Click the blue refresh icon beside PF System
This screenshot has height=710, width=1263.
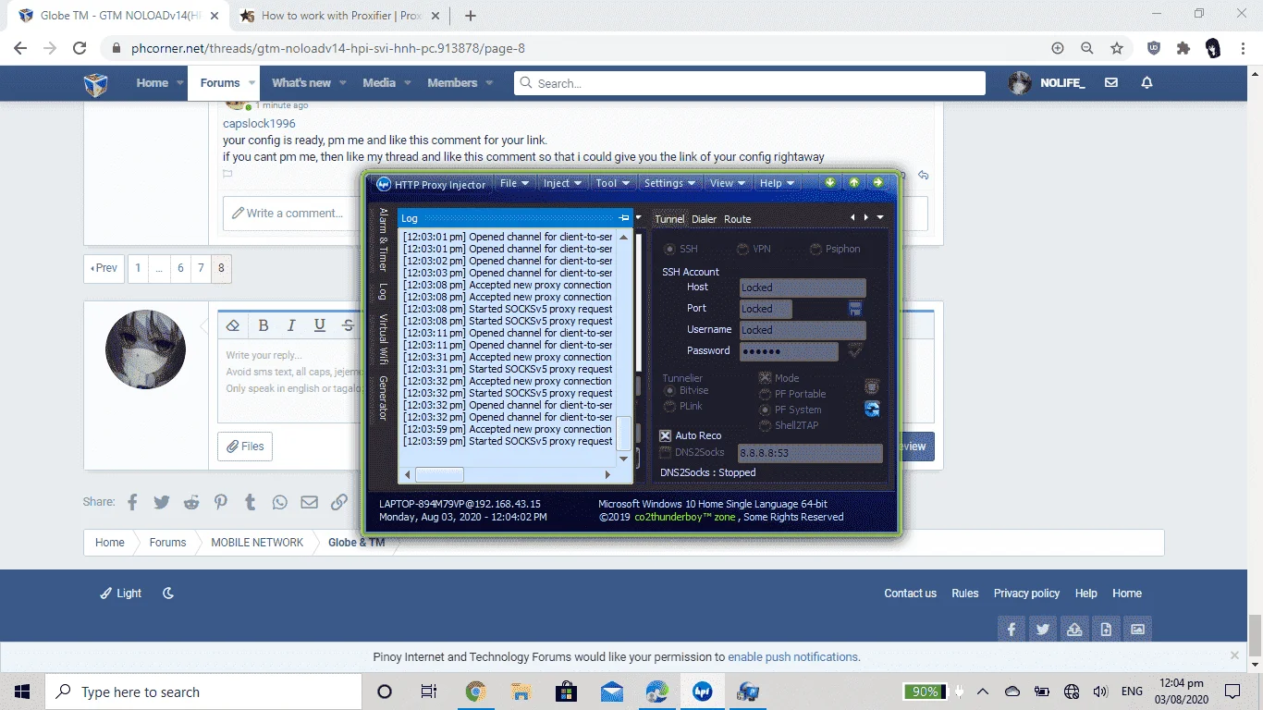(x=872, y=409)
